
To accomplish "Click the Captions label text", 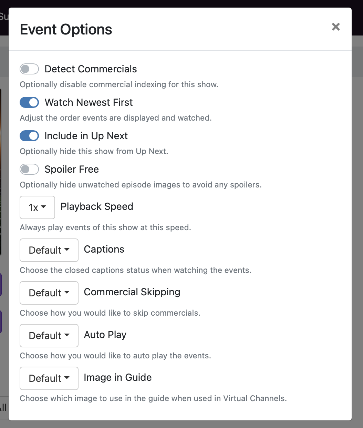I will (x=104, y=249).
